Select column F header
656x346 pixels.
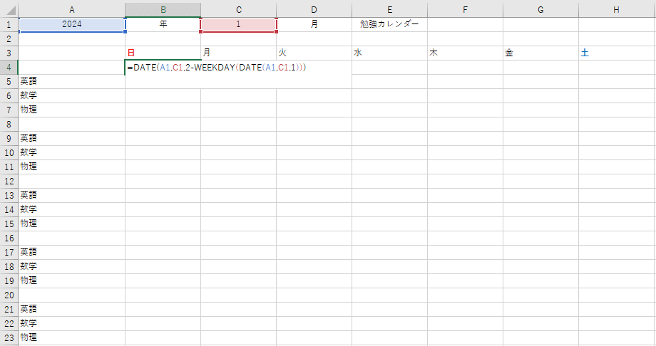[465, 10]
